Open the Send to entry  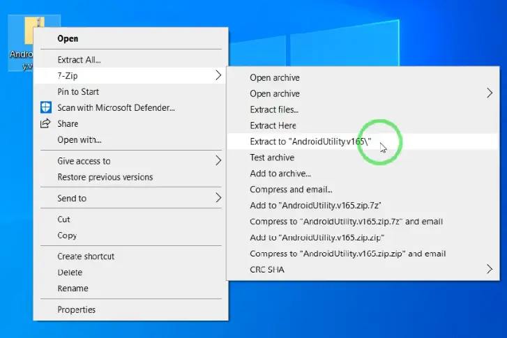tap(130, 198)
